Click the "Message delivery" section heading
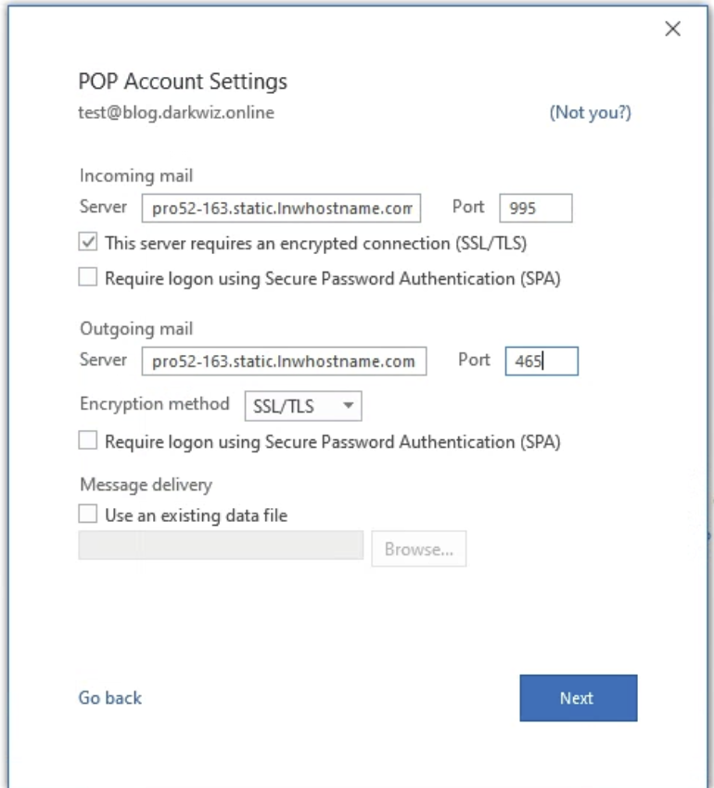The width and height of the screenshot is (714, 788). point(146,485)
